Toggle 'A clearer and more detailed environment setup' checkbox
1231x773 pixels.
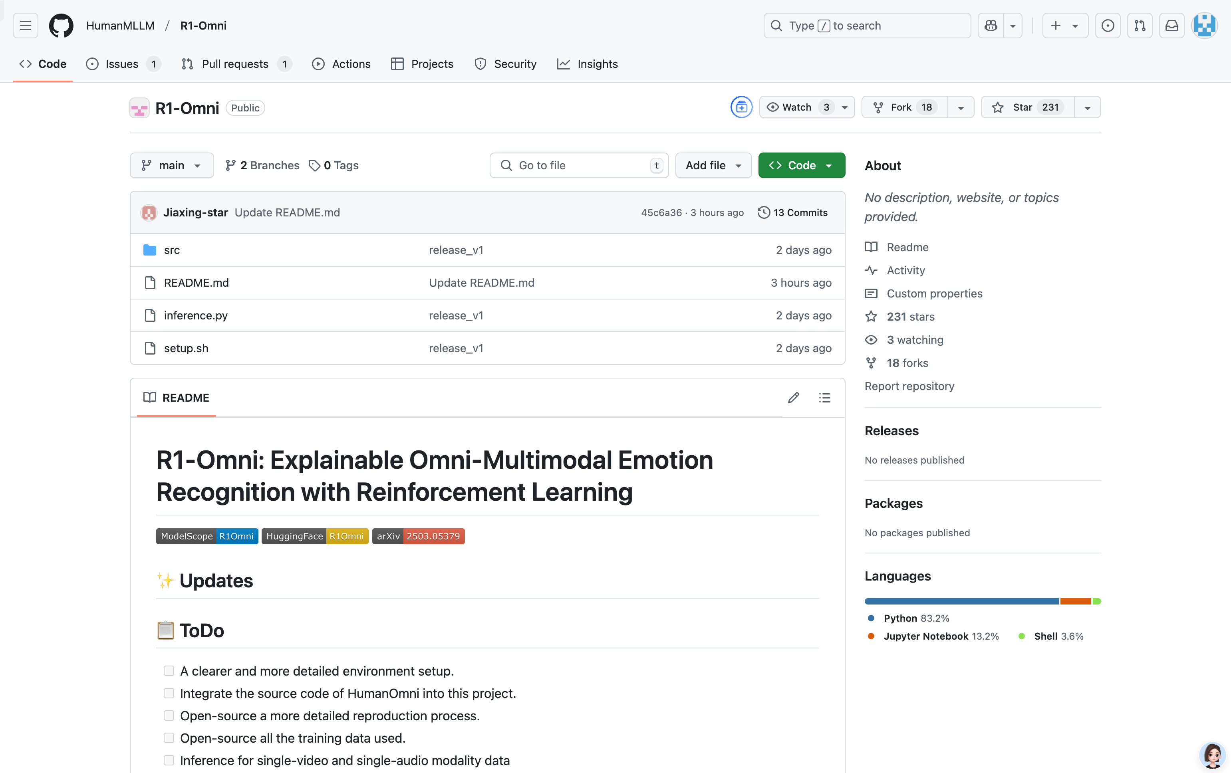click(x=169, y=671)
